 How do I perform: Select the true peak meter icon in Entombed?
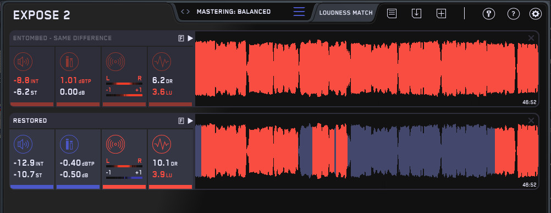point(69,62)
